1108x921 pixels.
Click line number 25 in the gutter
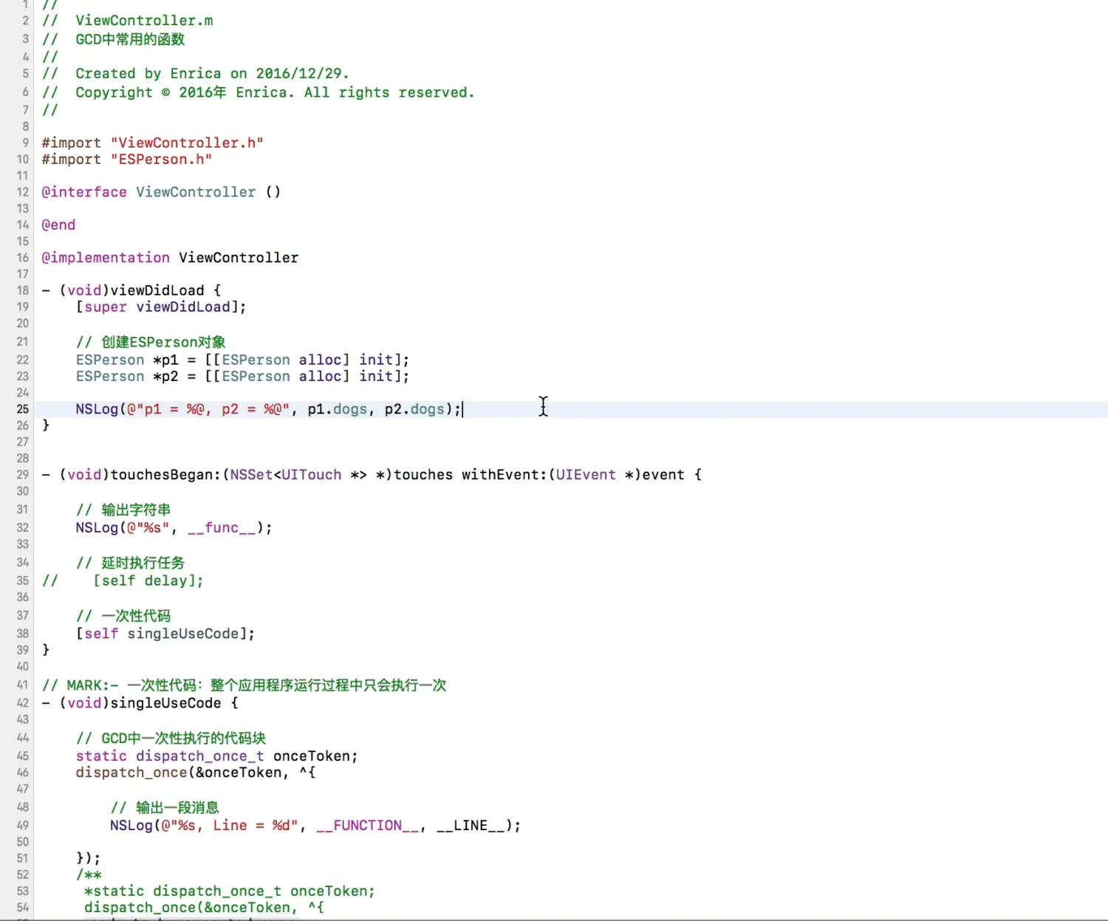[23, 409]
